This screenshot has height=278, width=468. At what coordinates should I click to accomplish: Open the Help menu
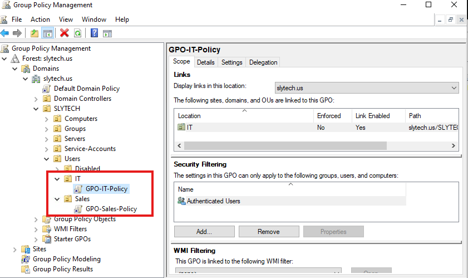[x=122, y=19]
